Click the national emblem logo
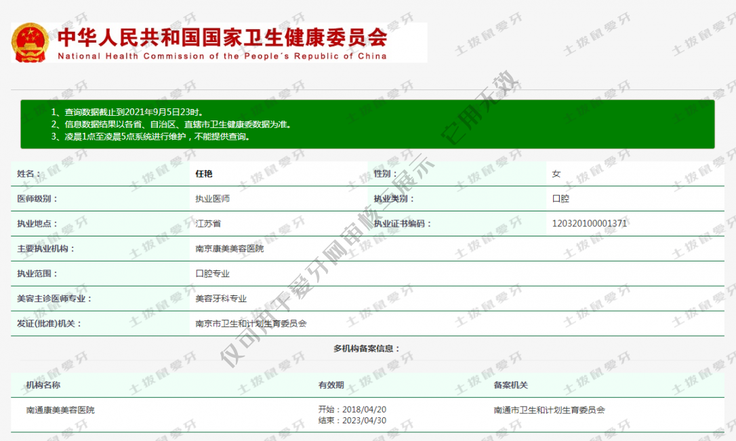Viewport: 736px width, 441px height. [x=30, y=42]
